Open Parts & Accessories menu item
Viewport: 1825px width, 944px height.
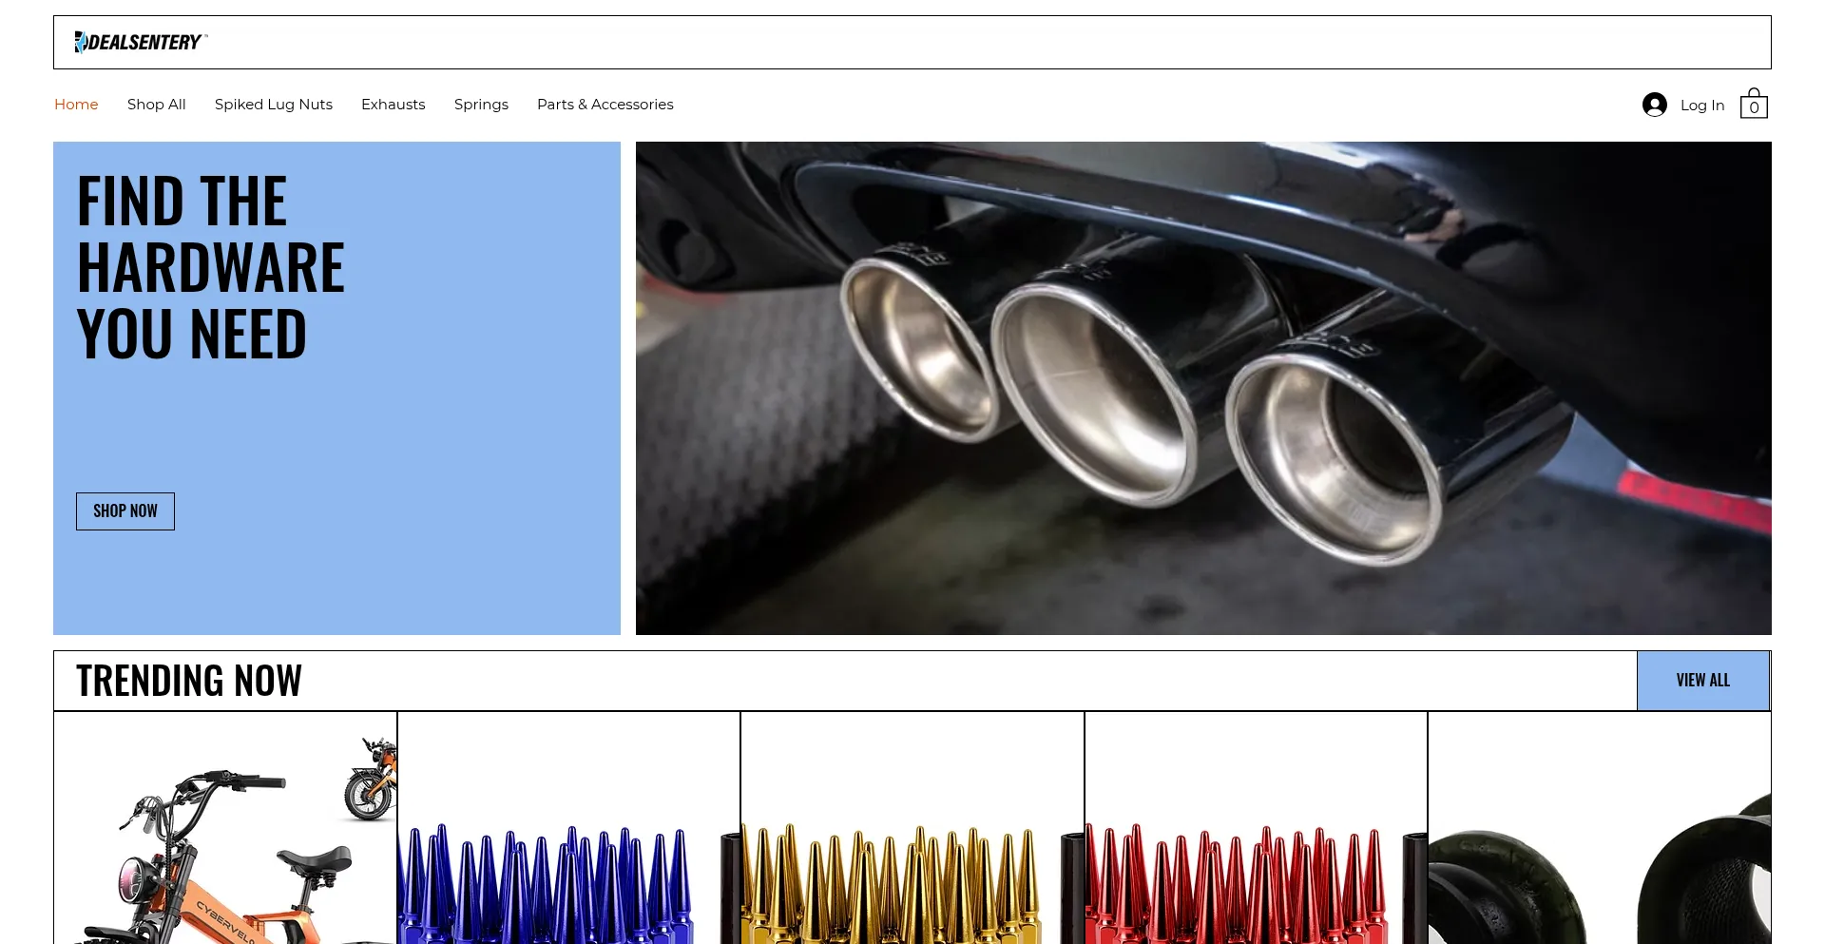click(605, 105)
